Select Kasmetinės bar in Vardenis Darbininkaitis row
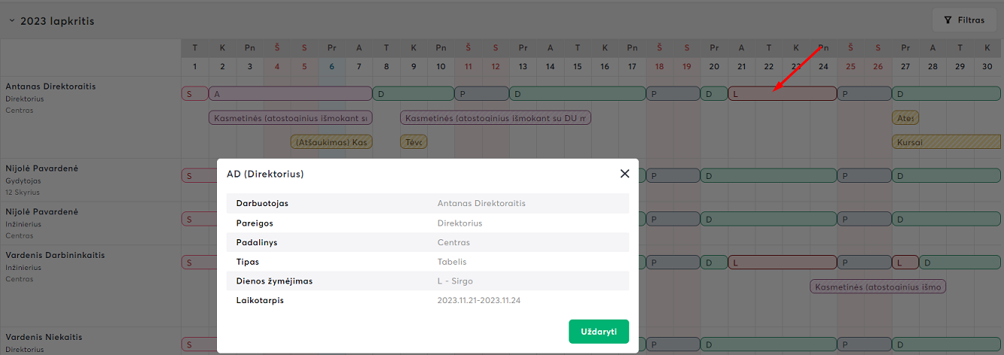 coord(878,287)
